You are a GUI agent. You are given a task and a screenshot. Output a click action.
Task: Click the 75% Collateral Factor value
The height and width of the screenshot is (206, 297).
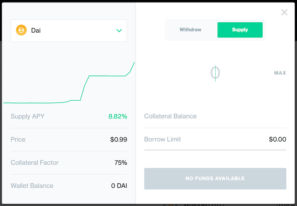121,163
